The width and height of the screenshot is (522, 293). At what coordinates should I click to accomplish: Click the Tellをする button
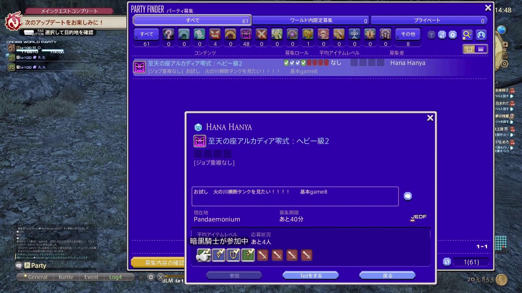point(311,276)
